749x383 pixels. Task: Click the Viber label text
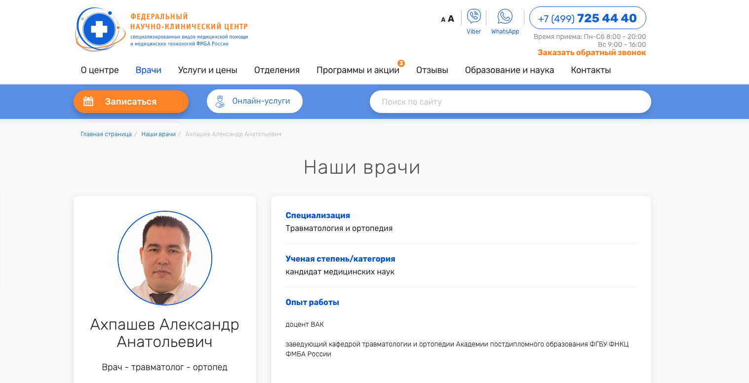(x=473, y=32)
